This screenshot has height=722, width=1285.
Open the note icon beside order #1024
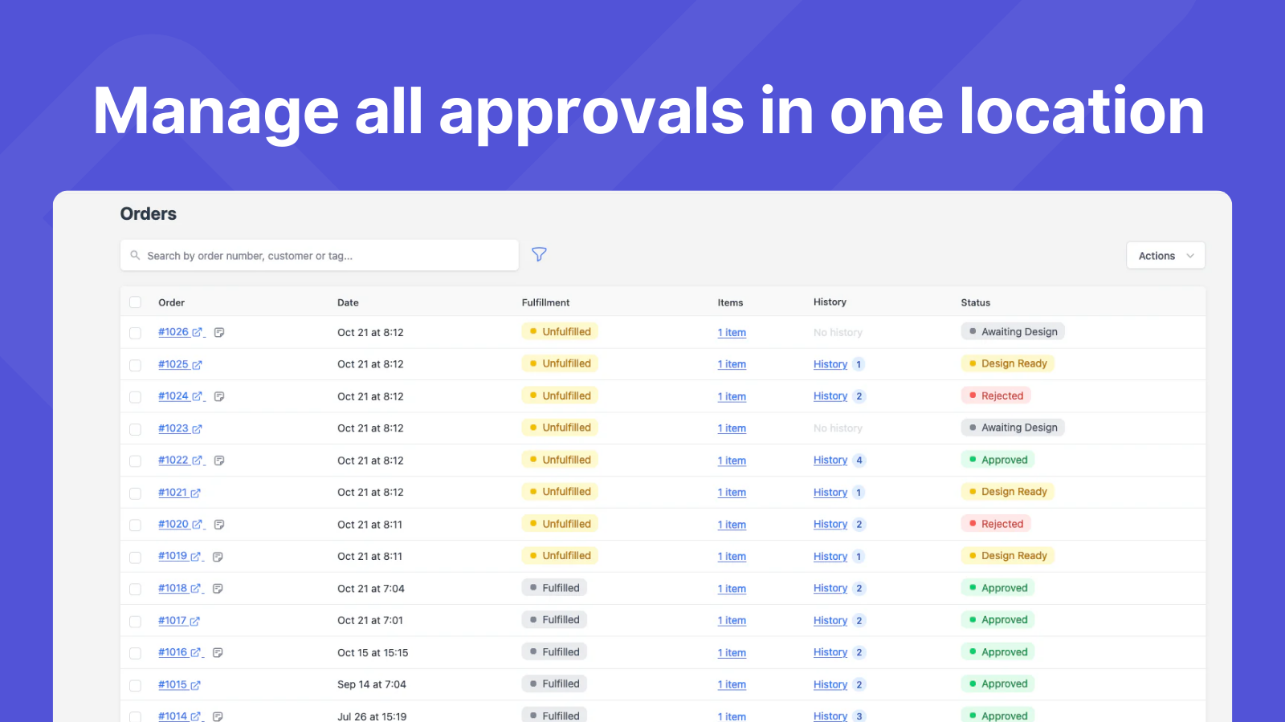(x=219, y=396)
